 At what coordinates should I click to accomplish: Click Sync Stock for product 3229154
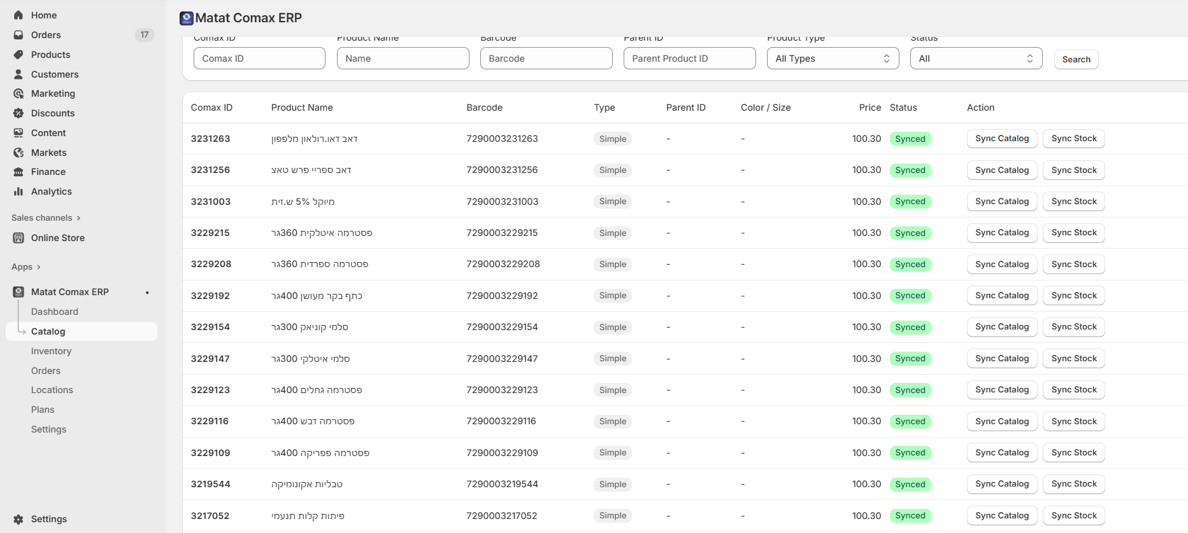[x=1073, y=327]
